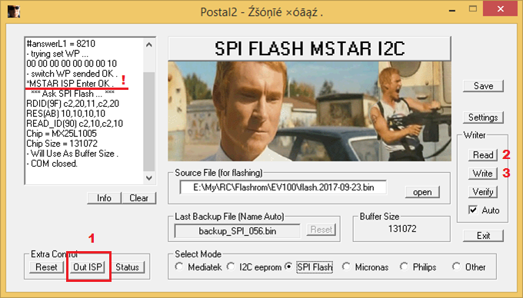Select the Micronas radio option
523x298 pixels.
pyautogui.click(x=346, y=267)
